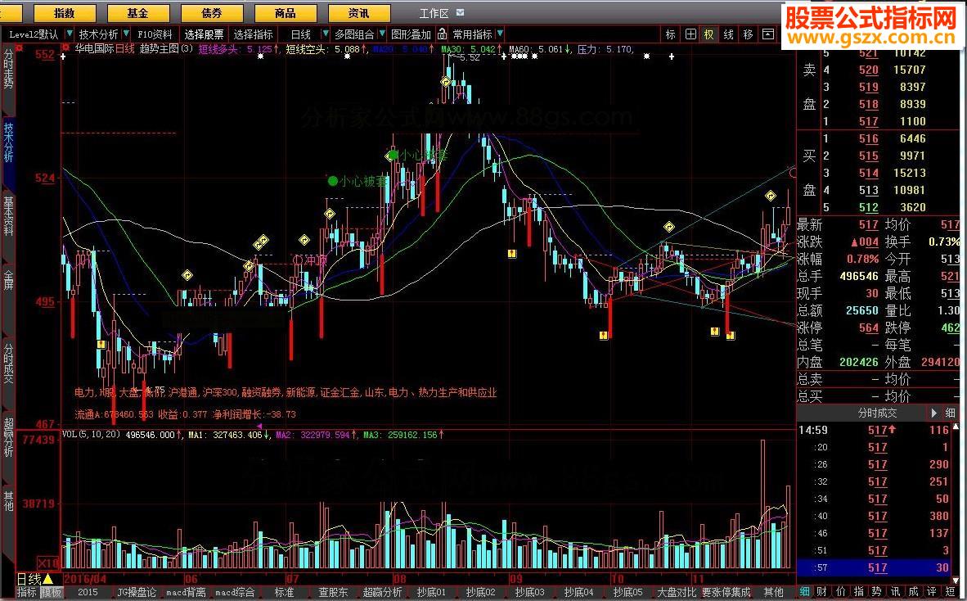This screenshot has width=967, height=601.
Task: Click the X10 volume scale icon
Action: [x=48, y=563]
